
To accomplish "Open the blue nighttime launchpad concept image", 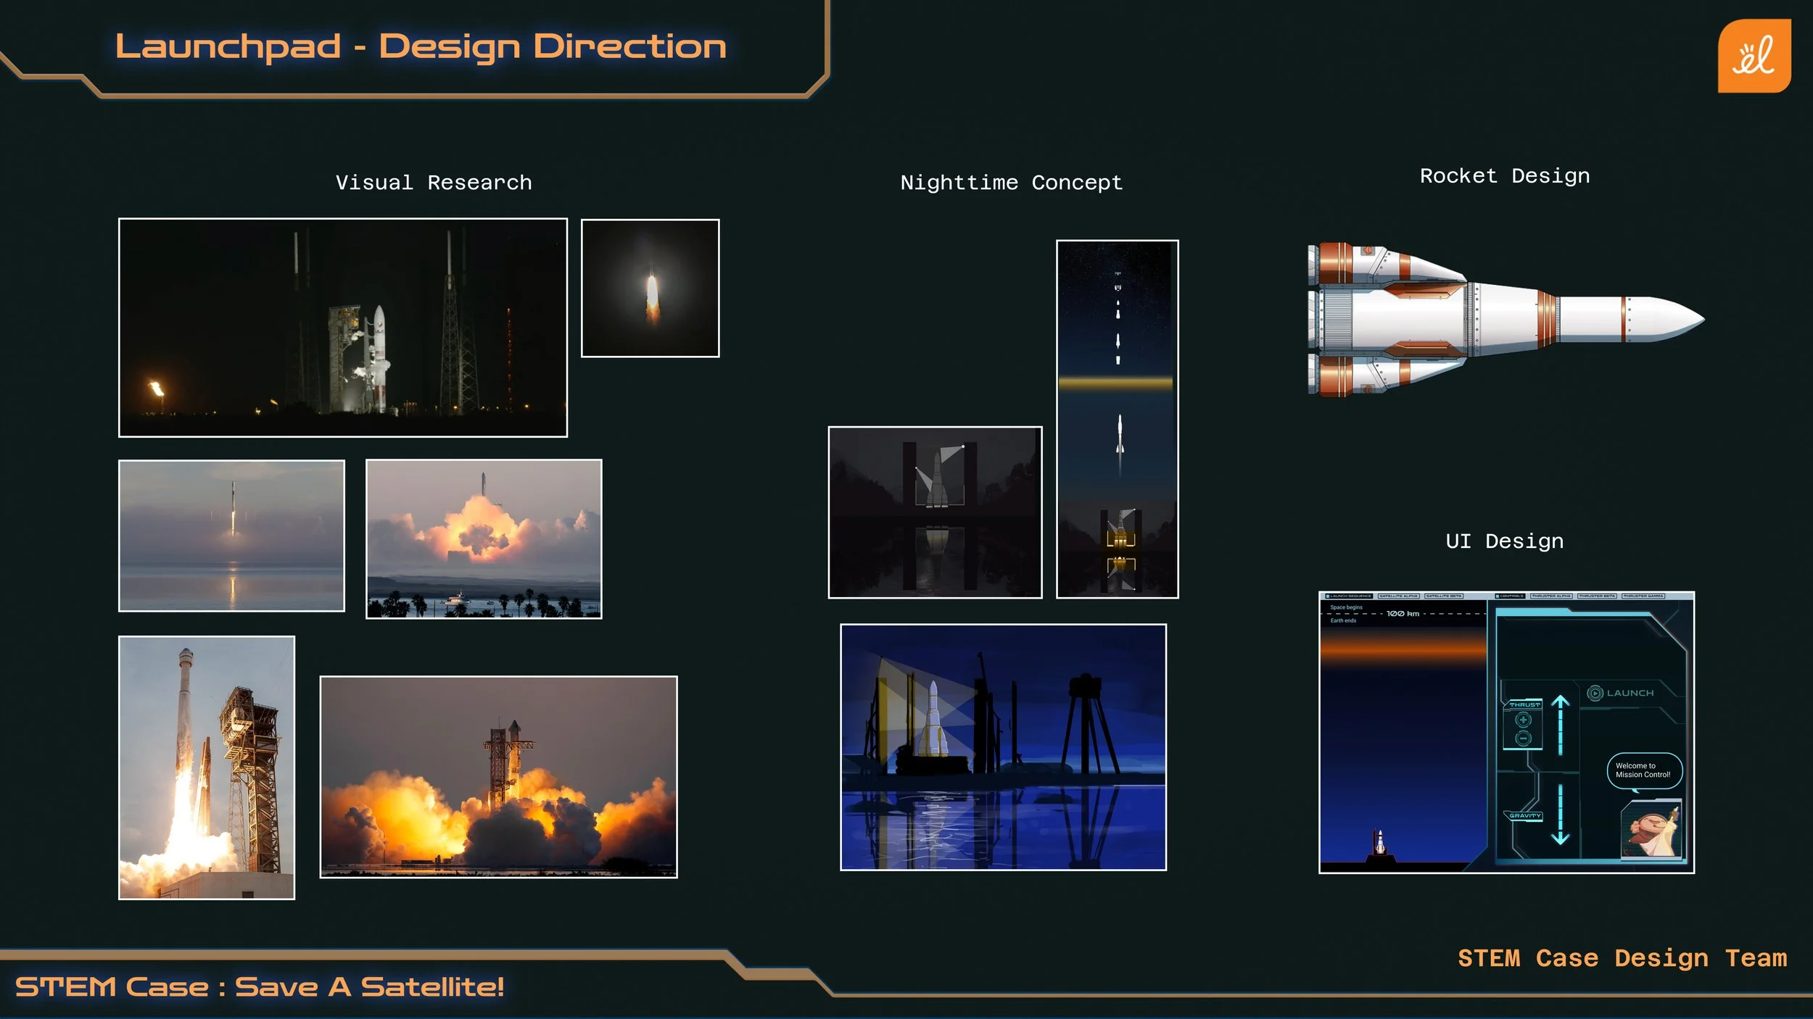I will [1003, 746].
